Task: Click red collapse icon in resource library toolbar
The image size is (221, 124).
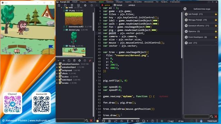Action: pyautogui.click(x=90, y=61)
